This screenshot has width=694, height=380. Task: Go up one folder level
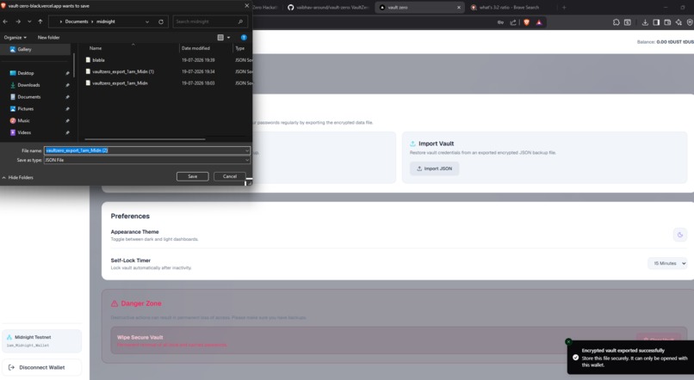tap(40, 21)
